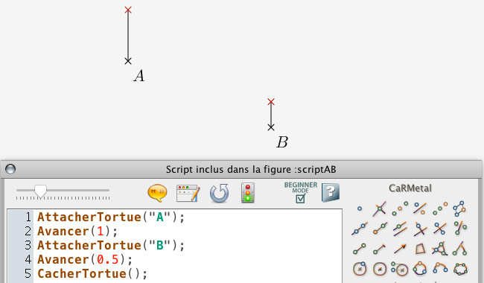
Task: Click the traffic light run script button
Action: [248, 193]
